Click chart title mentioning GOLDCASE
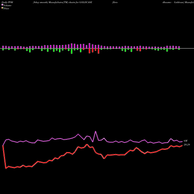194x194 pixels. [62, 2]
